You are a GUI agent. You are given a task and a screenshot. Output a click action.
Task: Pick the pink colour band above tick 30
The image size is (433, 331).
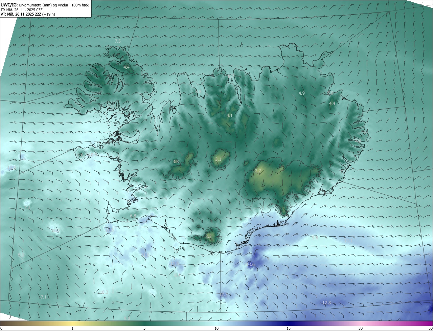(361, 323)
